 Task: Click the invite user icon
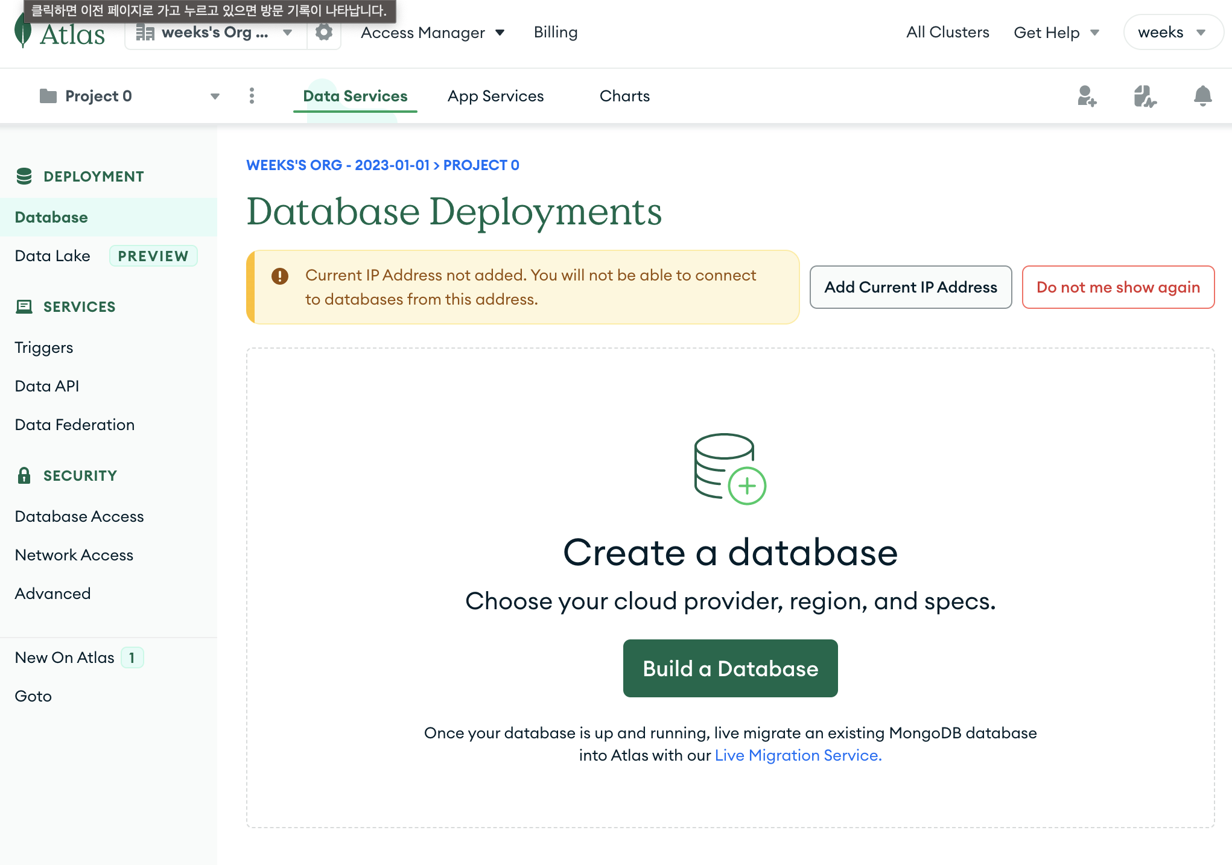1087,96
